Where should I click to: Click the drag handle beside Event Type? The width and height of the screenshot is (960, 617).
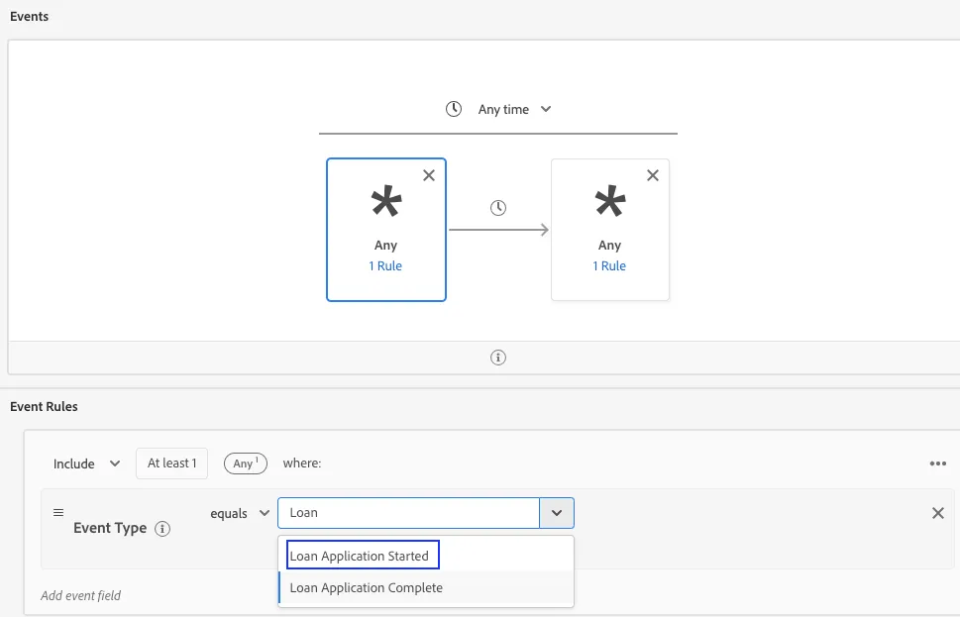coord(58,512)
